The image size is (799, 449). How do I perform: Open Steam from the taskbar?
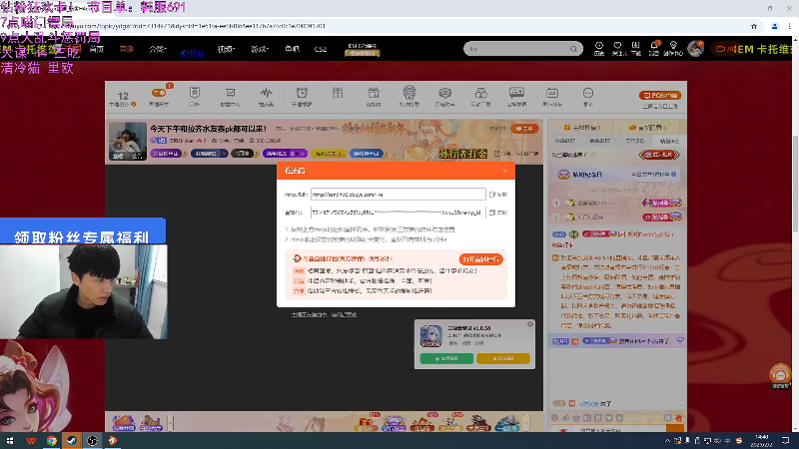point(72,441)
